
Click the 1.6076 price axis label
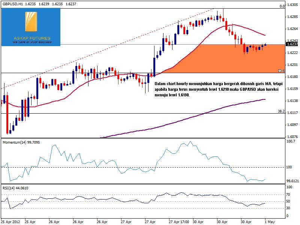[x=292, y=137]
